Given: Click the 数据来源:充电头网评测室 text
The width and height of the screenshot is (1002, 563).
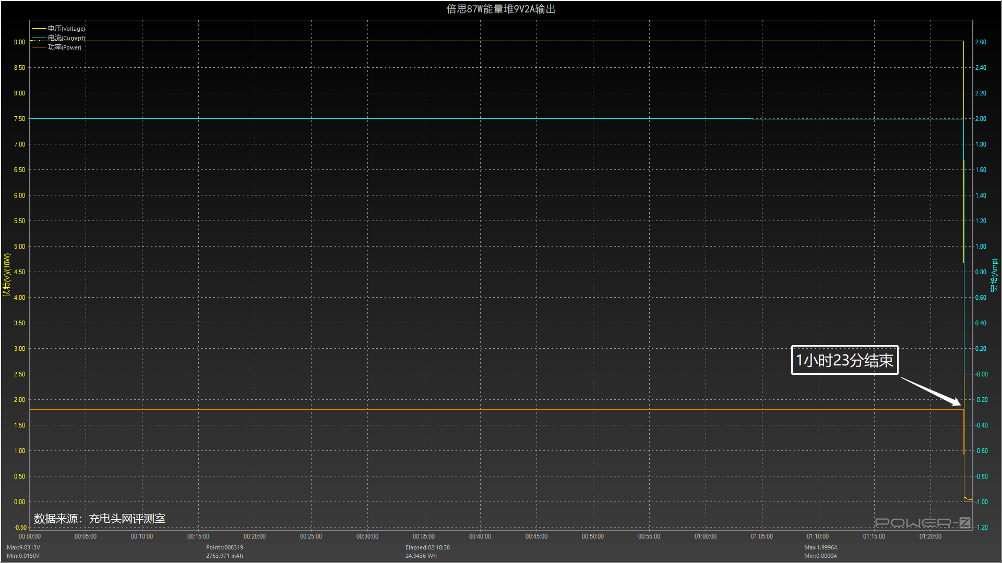Looking at the screenshot, I should tap(100, 519).
